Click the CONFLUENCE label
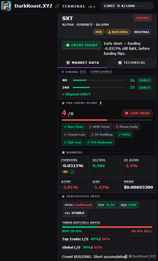Image resolution: width=158 pixels, height=261 pixels. click(x=101, y=72)
